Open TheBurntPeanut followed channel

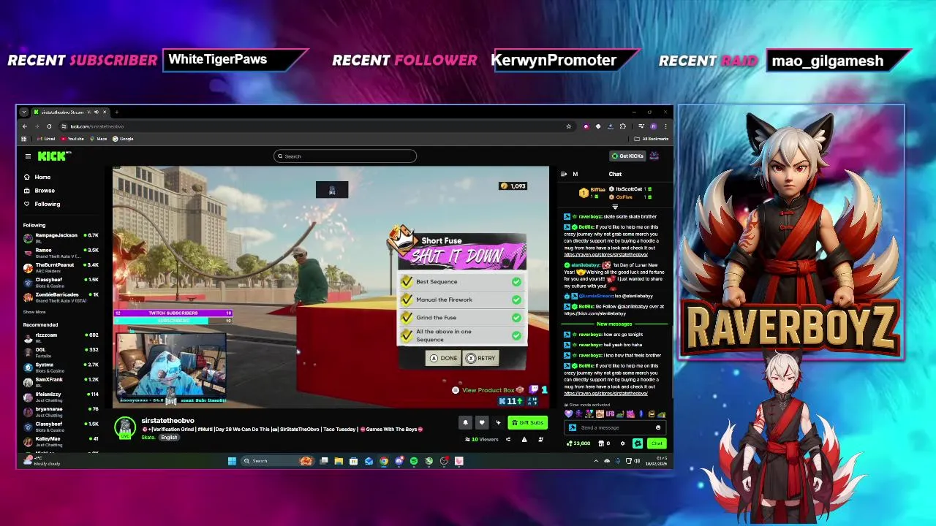61,267
